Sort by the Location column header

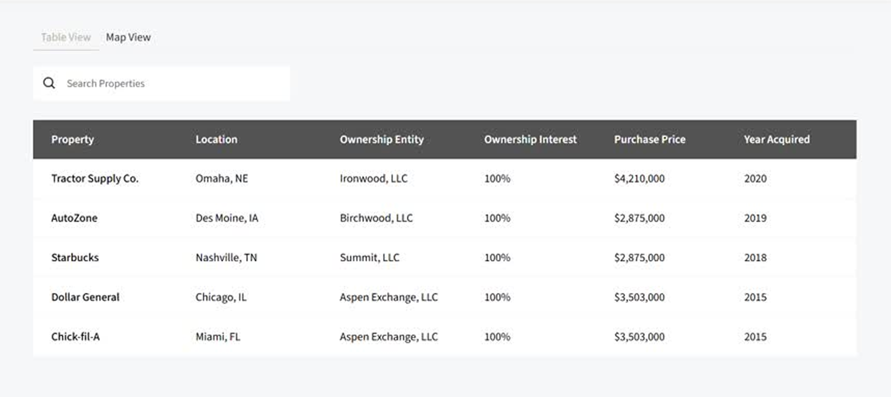tap(217, 139)
